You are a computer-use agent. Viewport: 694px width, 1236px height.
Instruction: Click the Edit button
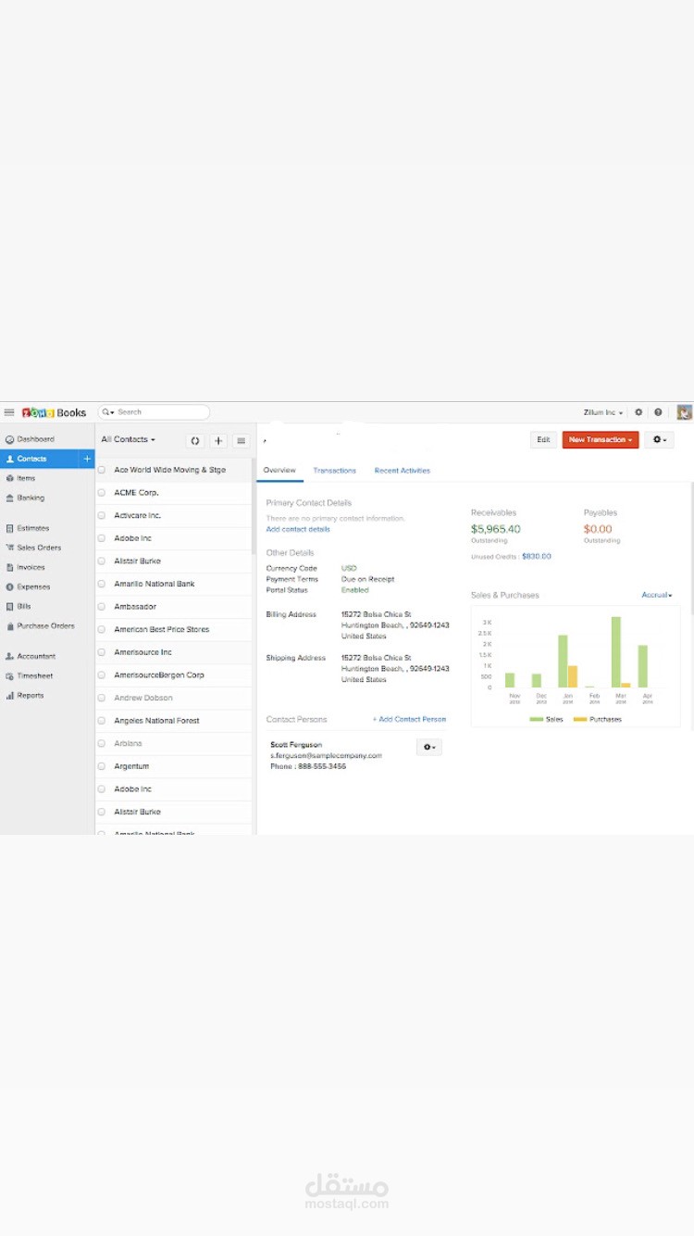point(543,440)
